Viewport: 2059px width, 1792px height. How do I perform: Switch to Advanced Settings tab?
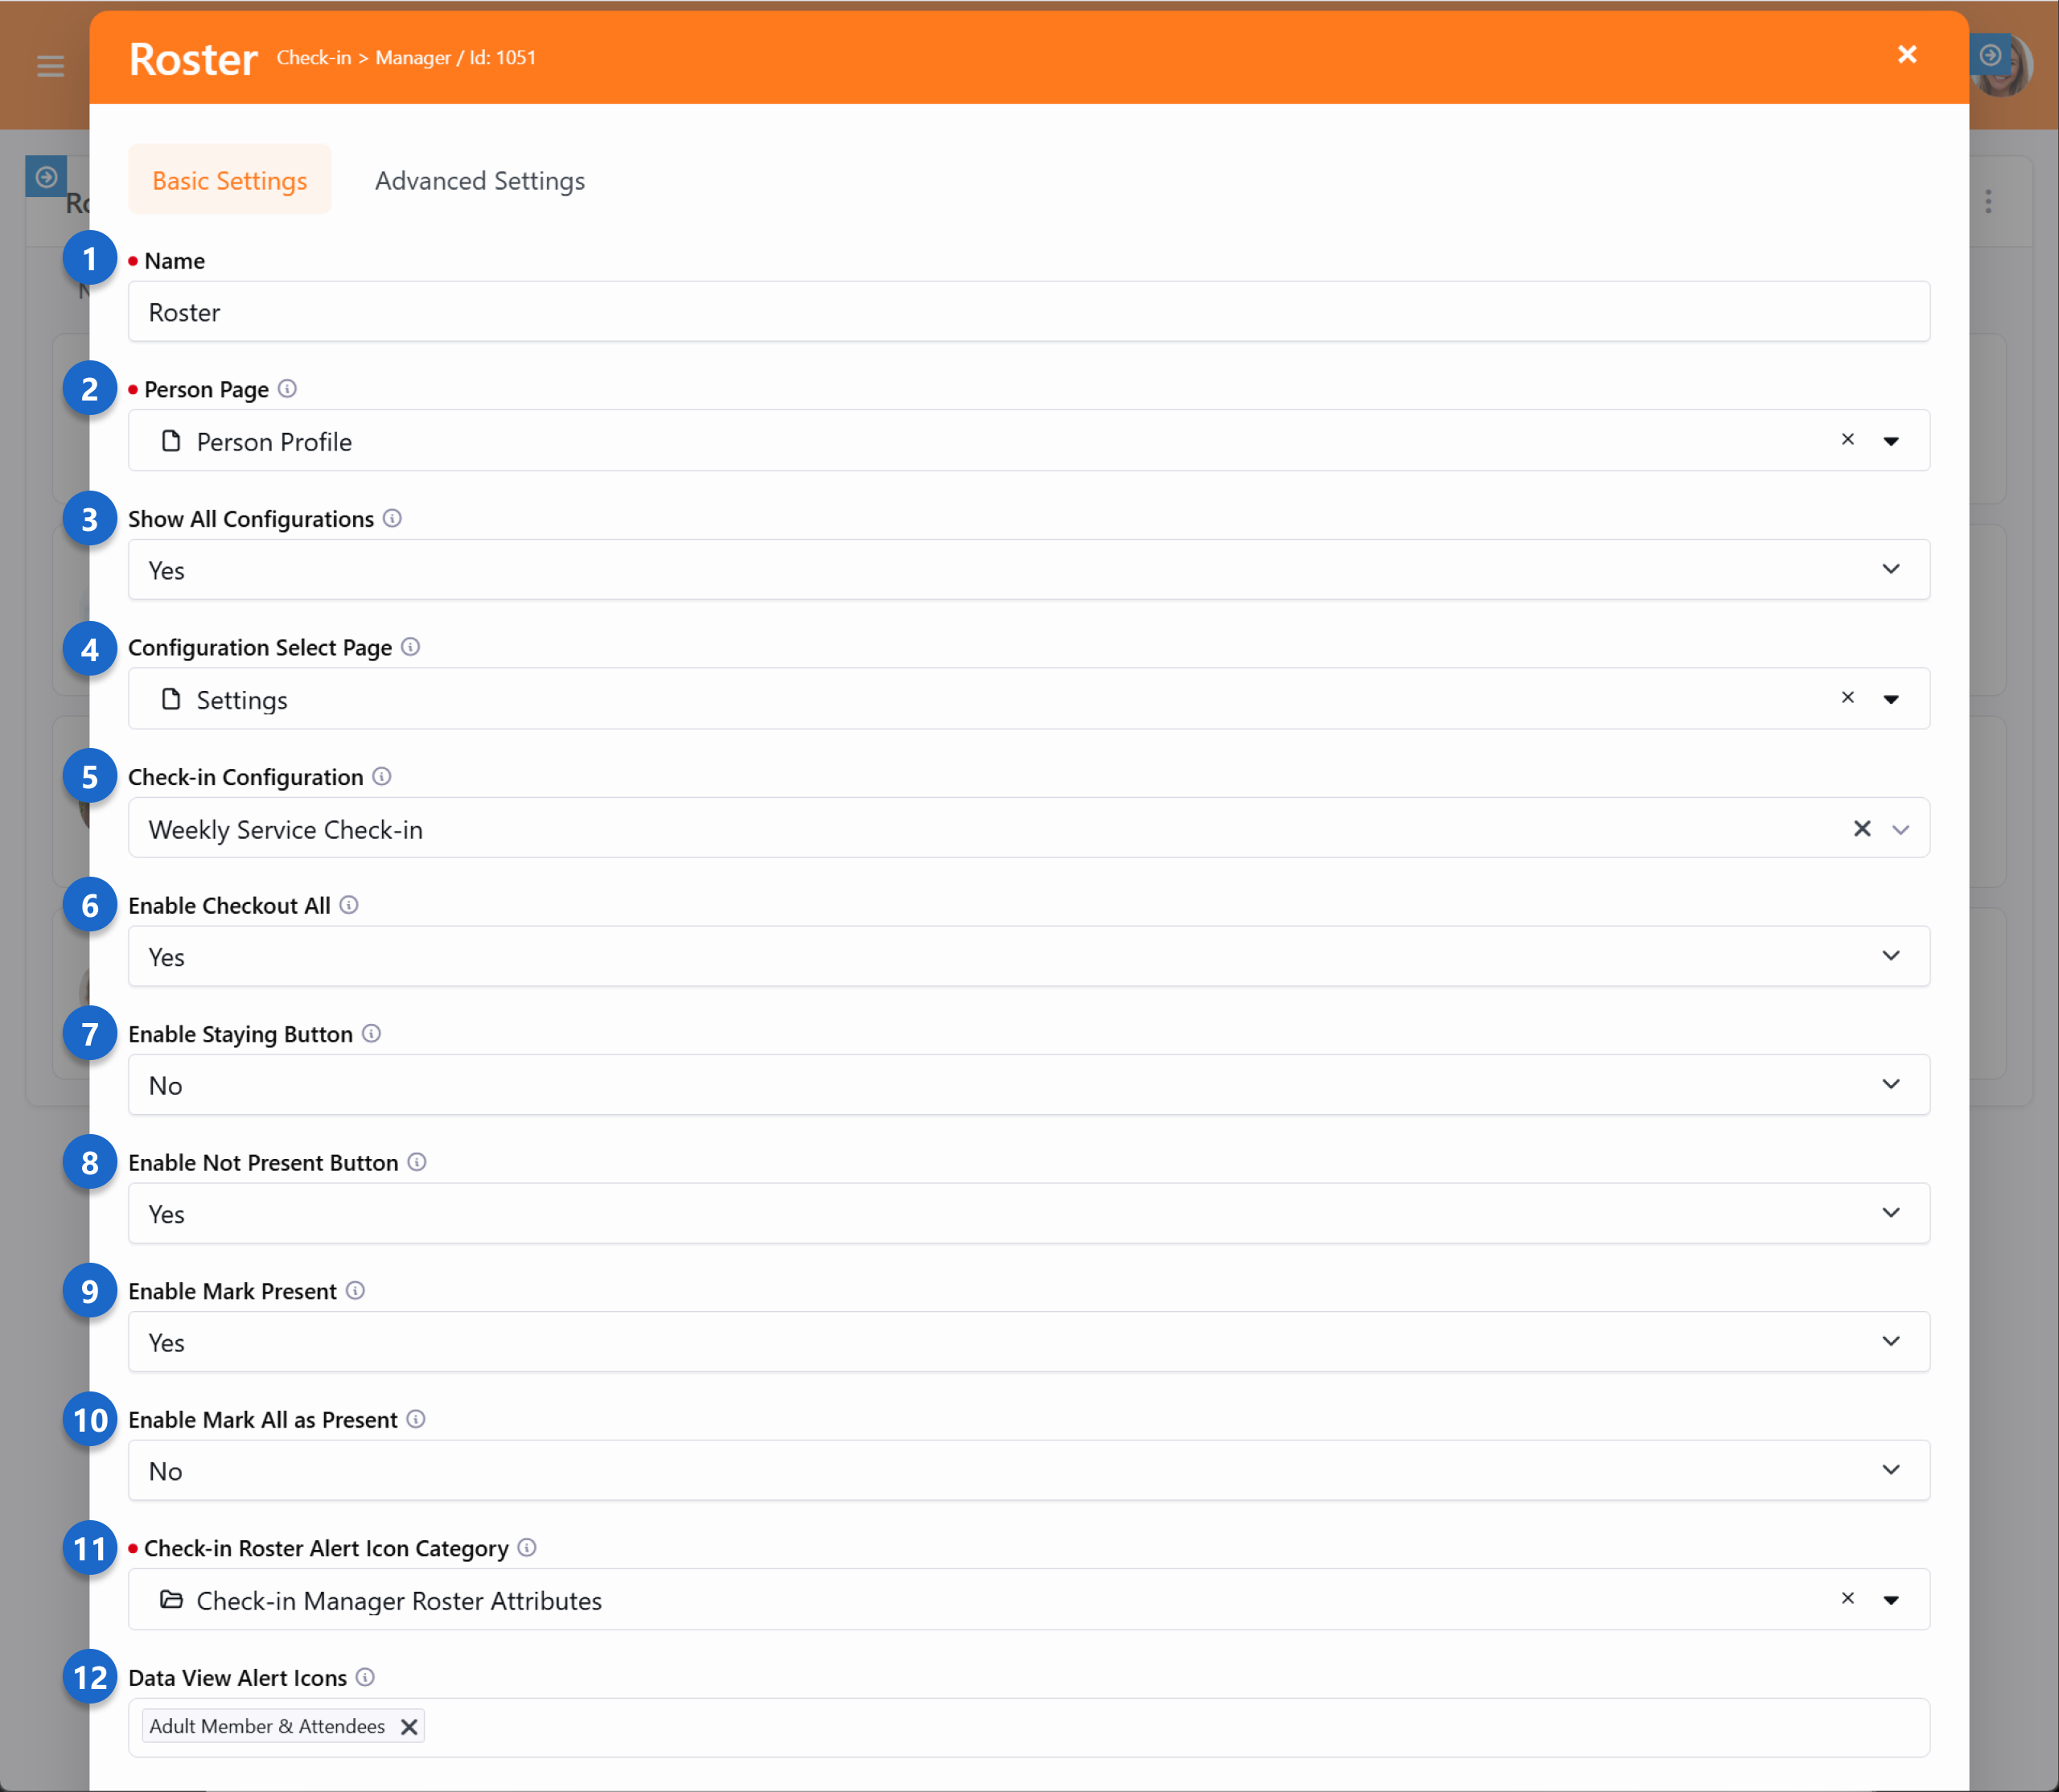coord(480,181)
